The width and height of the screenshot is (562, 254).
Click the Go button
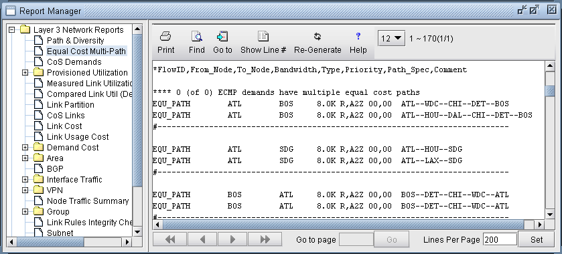(x=391, y=239)
